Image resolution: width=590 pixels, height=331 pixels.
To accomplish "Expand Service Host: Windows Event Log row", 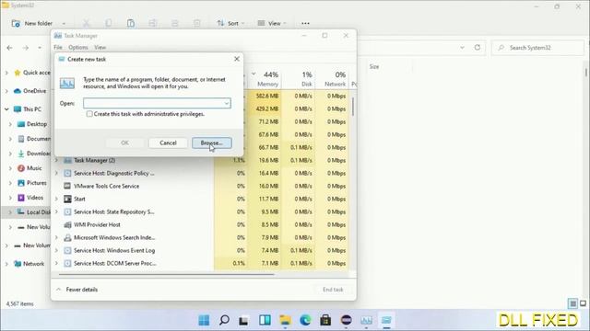I will click(56, 250).
